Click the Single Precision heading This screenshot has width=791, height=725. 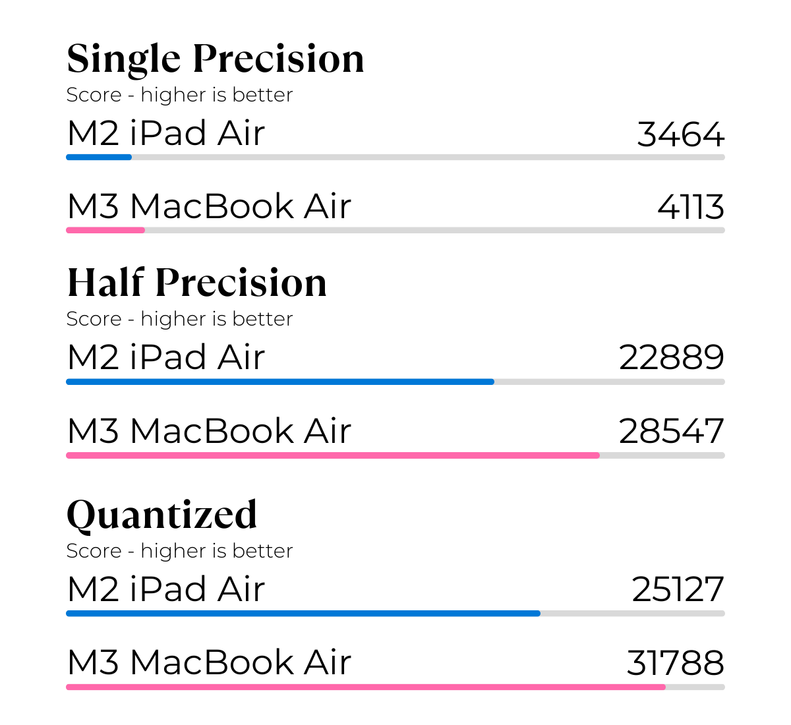[x=215, y=59]
